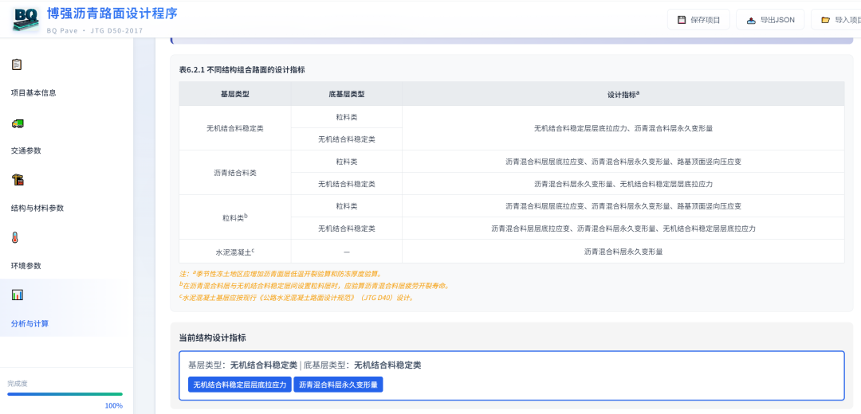
Task: Click the 完成度 progress bar
Action: [65, 394]
